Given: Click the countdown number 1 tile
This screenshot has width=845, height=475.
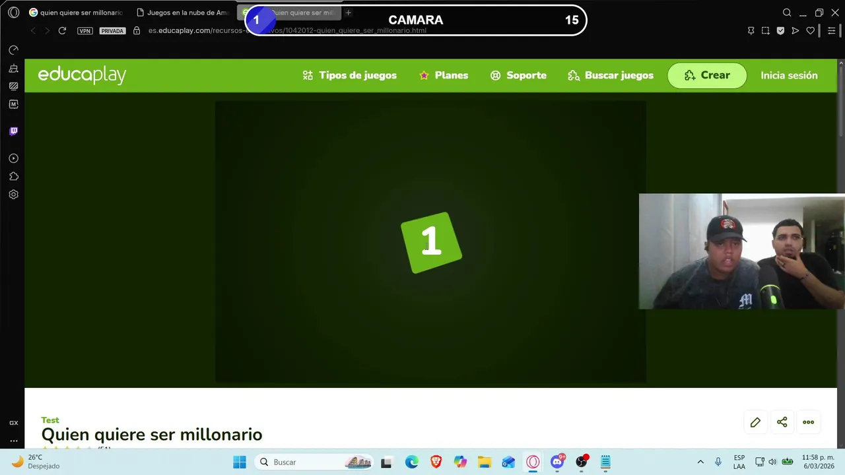Looking at the screenshot, I should [x=431, y=242].
